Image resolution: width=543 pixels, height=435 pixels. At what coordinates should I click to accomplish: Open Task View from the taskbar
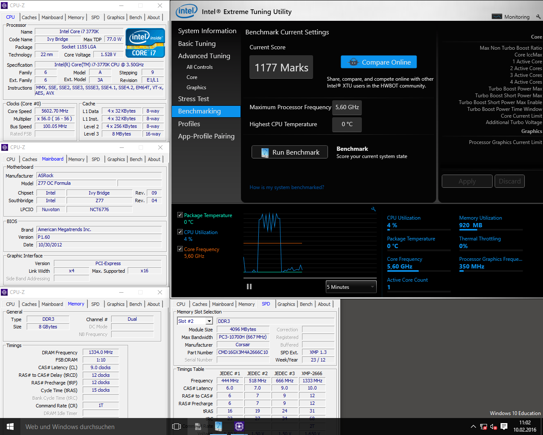pyautogui.click(x=176, y=427)
